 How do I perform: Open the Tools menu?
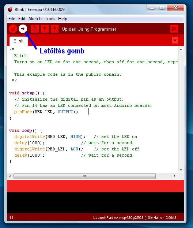coord(50,19)
